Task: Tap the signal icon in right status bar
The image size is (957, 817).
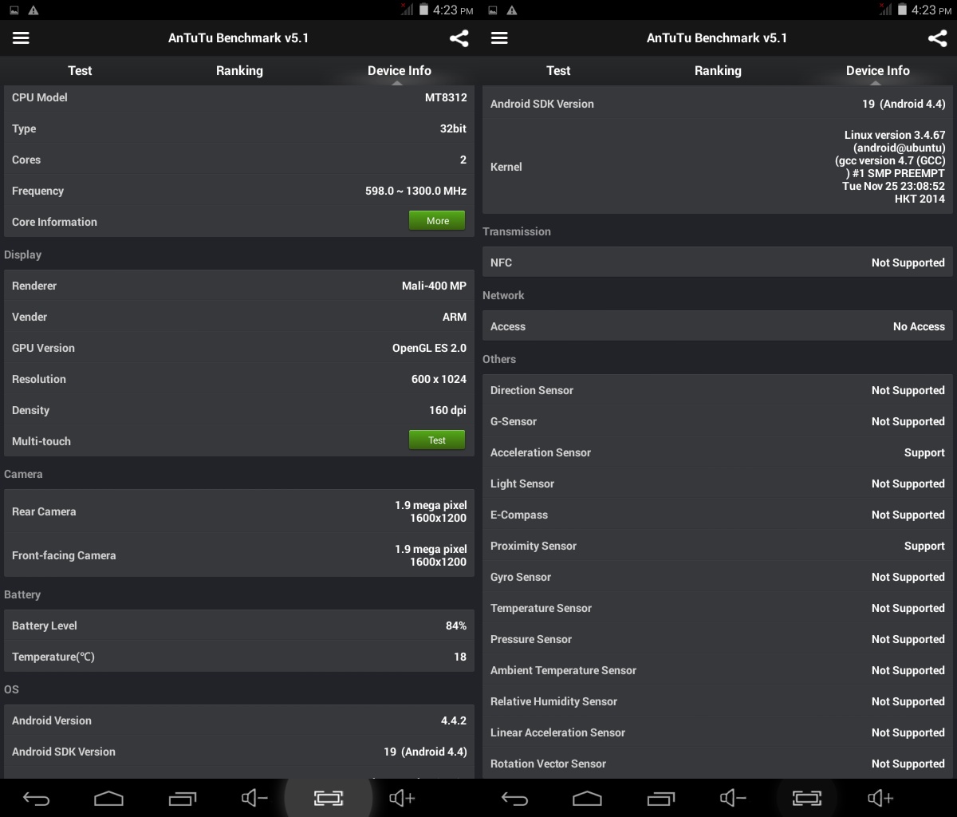Action: [885, 10]
